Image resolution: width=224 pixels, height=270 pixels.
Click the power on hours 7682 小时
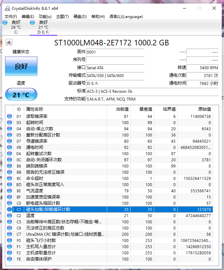click(x=203, y=83)
